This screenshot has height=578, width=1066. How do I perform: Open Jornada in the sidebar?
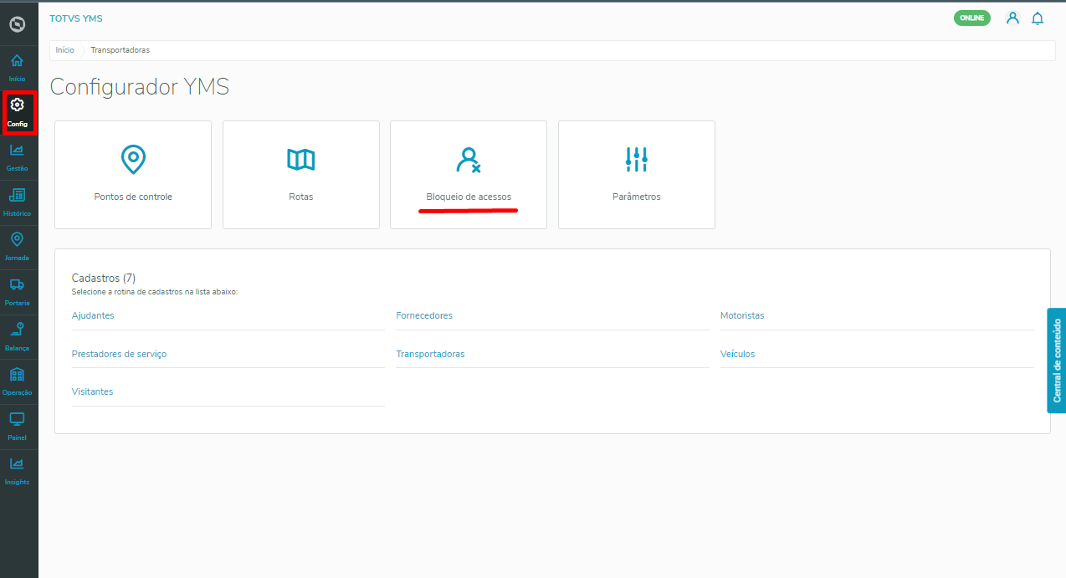(17, 247)
